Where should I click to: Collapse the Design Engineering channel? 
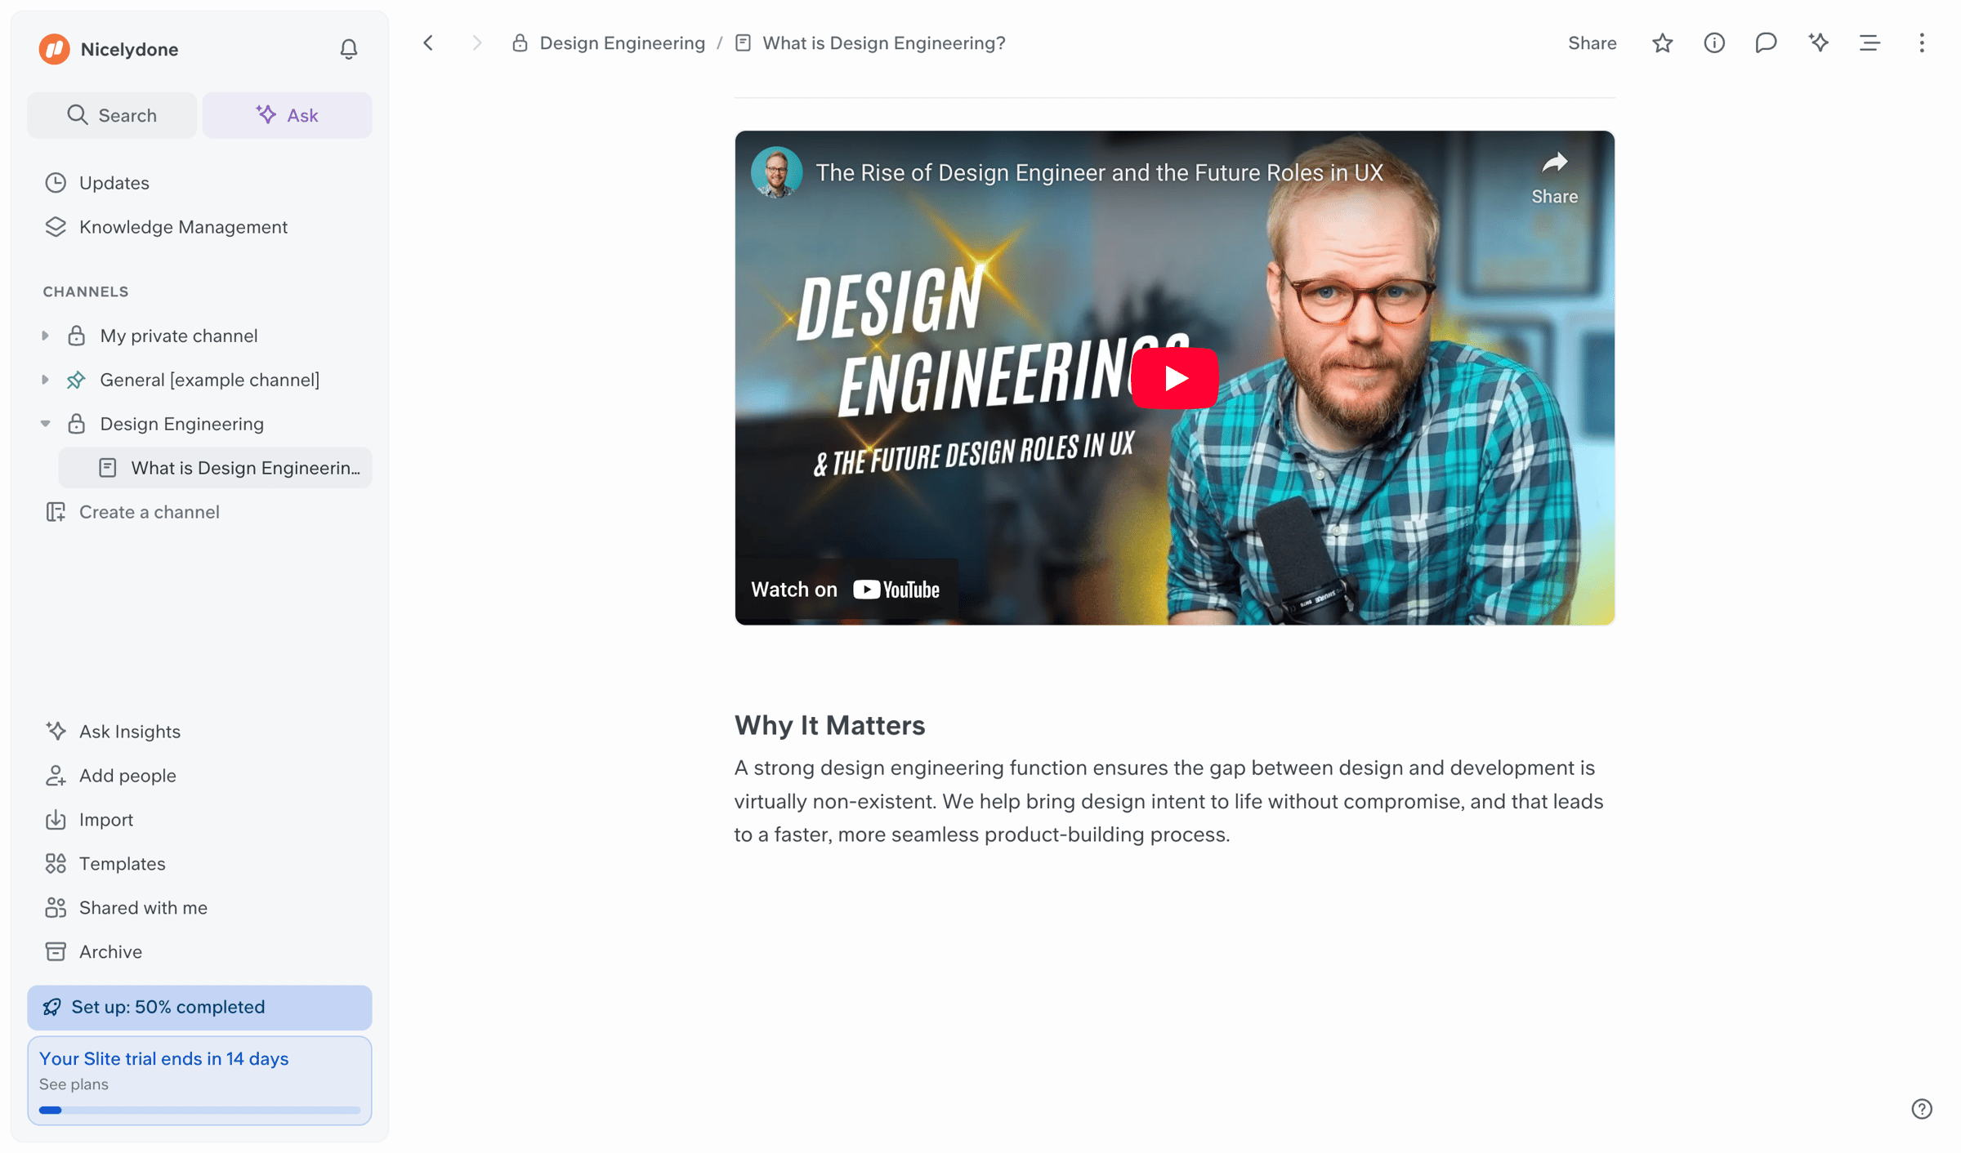(x=46, y=424)
